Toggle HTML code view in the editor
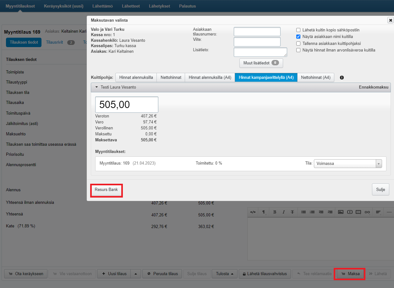Image resolution: width=394 pixels, height=288 pixels. click(x=253, y=212)
